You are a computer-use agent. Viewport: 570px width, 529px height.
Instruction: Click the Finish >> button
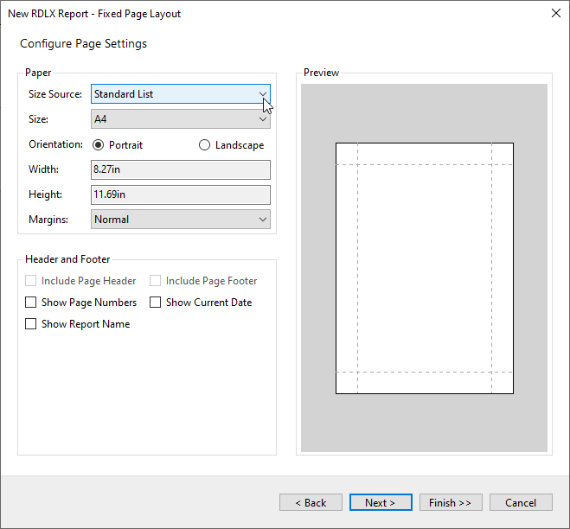pyautogui.click(x=451, y=502)
